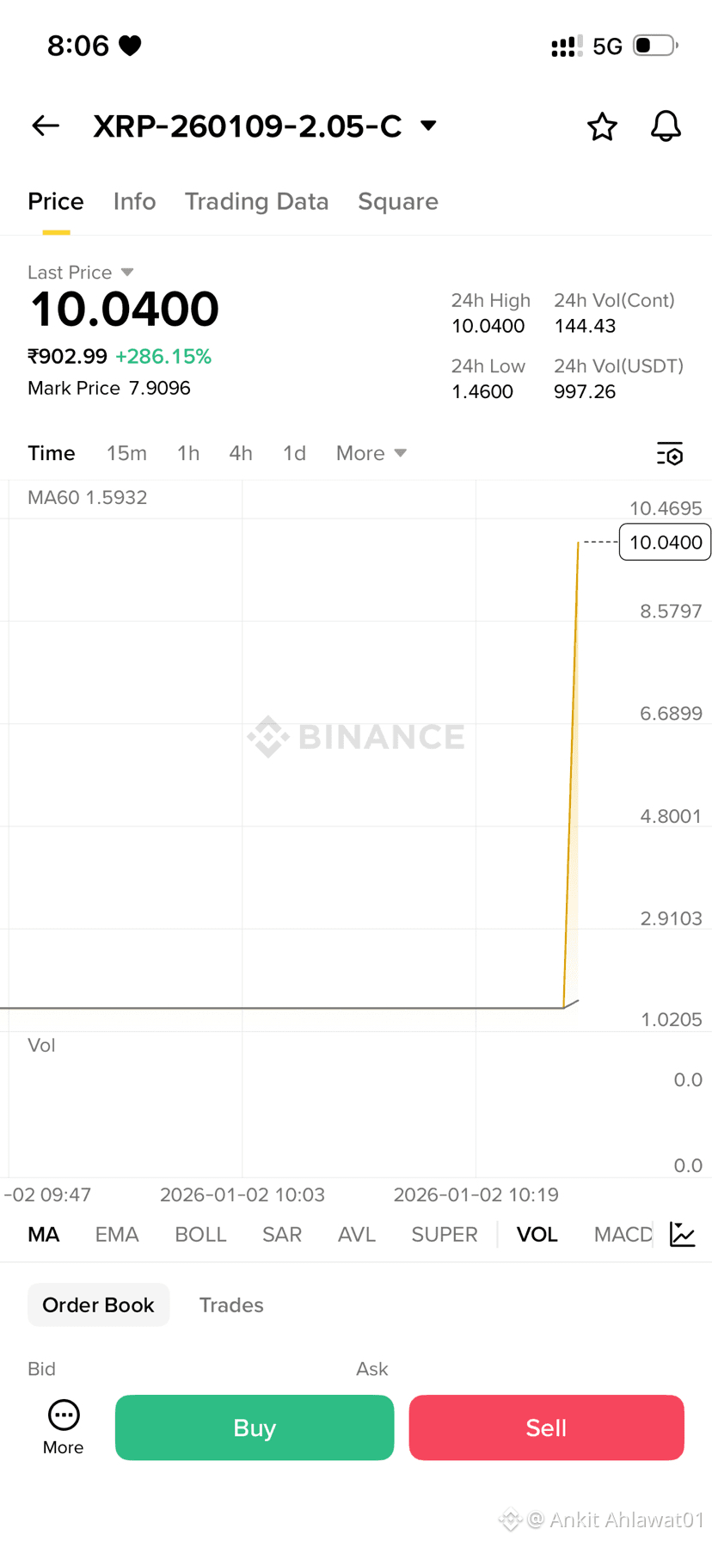Open the Trading Data tab
Viewport: 712px width, 1541px height.
pyautogui.click(x=256, y=201)
